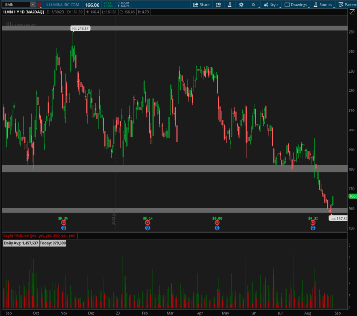Click the Nov label on time axis
This screenshot has height=316, width=357.
(x=64, y=313)
